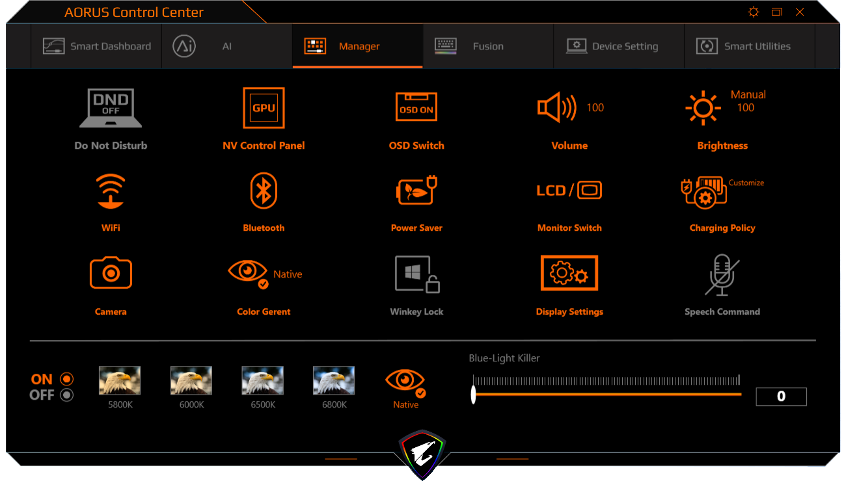Switch to the Smart Utilities tab
846x481 pixels.
(x=749, y=46)
